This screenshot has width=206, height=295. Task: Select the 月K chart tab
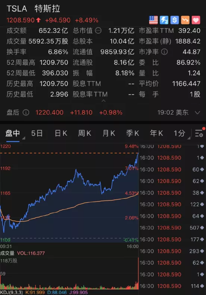(x=109, y=134)
